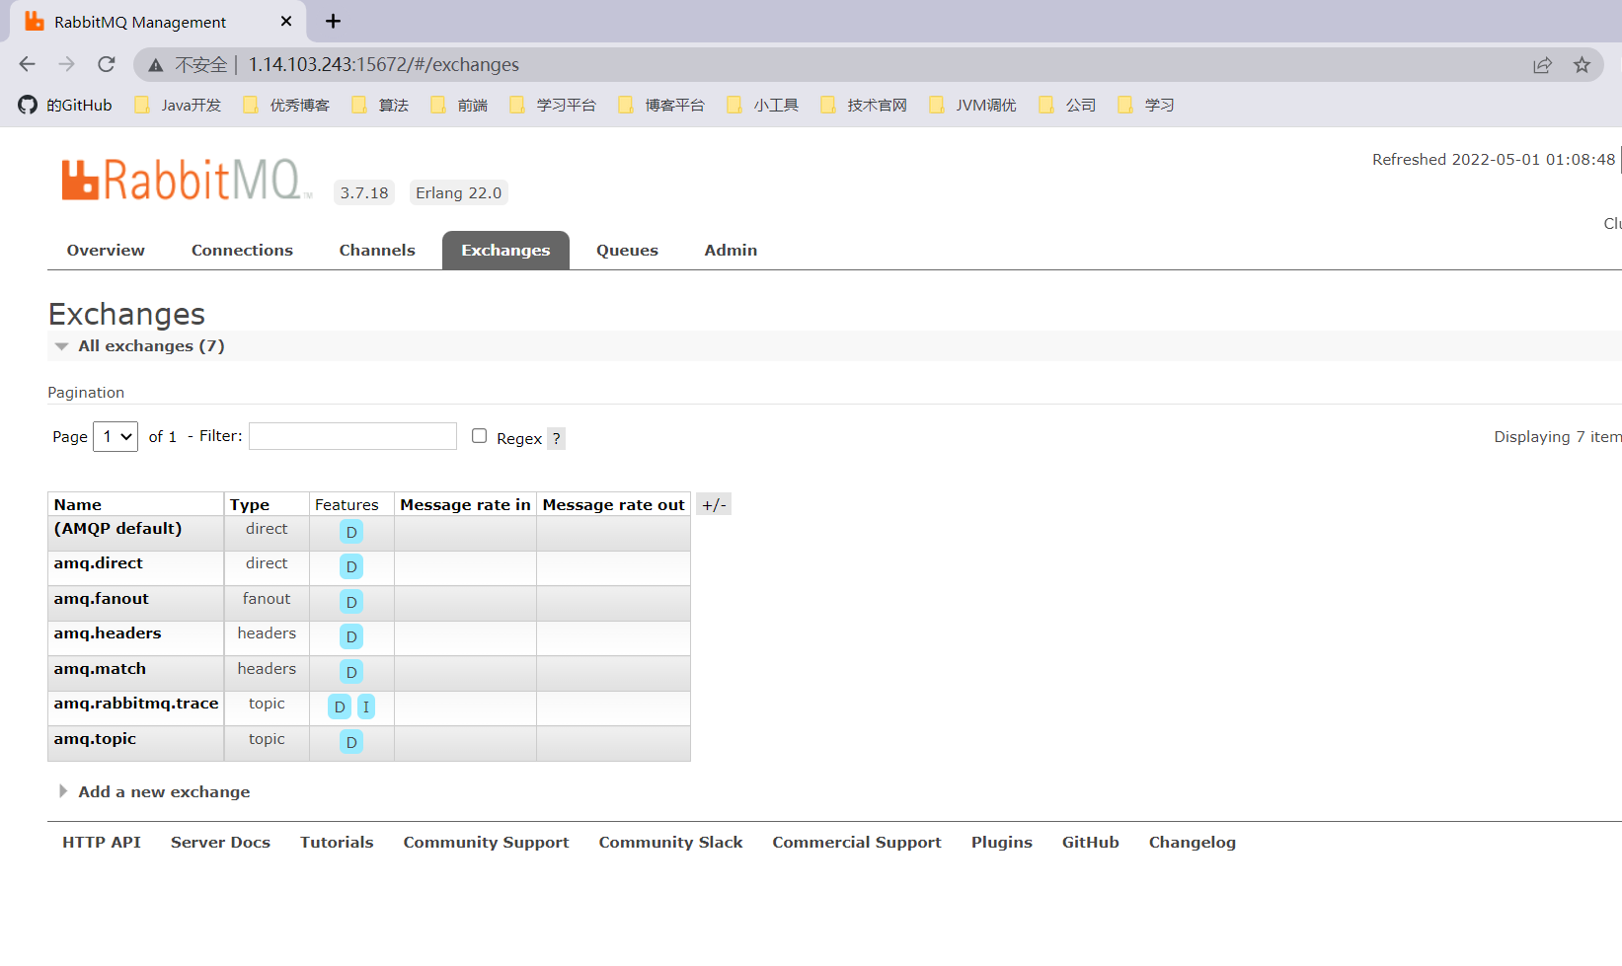1622x966 pixels.
Task: Click the not-secure warning icon
Action: point(156,65)
